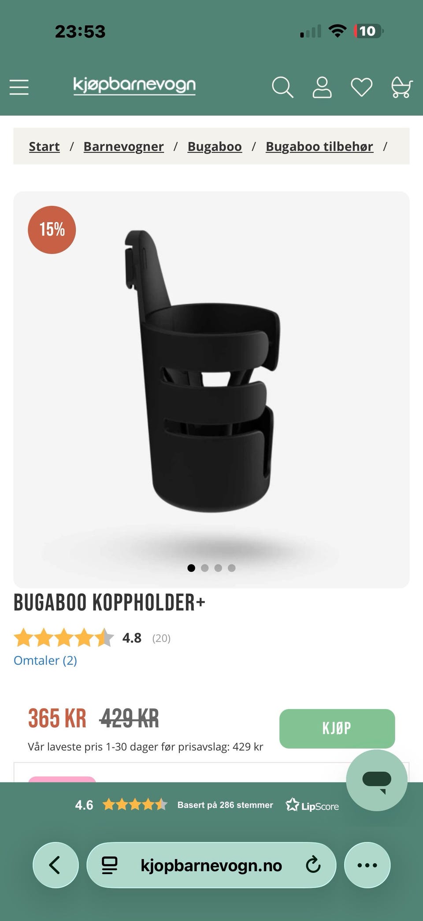Open the hamburger navigation menu

tap(19, 87)
